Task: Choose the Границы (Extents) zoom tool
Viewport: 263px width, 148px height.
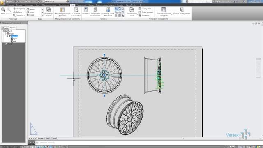Action: [18, 16]
